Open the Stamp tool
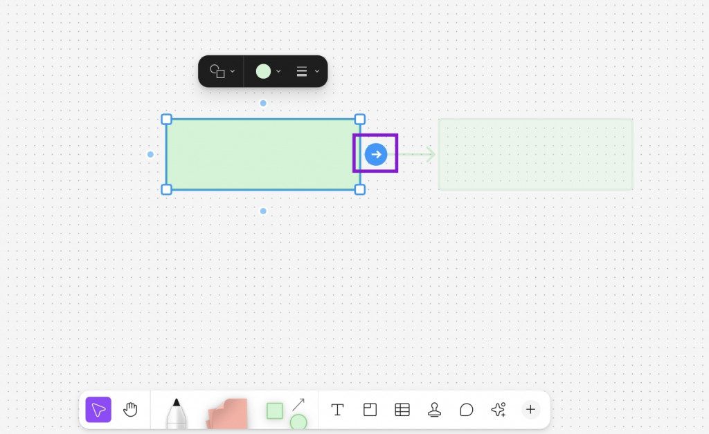The width and height of the screenshot is (709, 434). [x=435, y=410]
